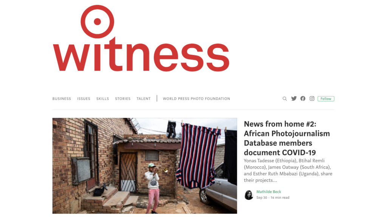This screenshot has height=217, width=387.
Task: Open the trumpet player article photo
Action: pyautogui.click(x=145, y=166)
